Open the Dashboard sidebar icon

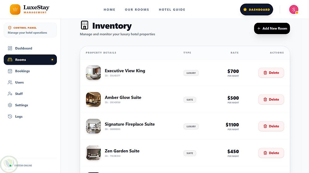pos(10,48)
